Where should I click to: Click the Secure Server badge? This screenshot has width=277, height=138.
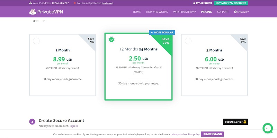(235, 122)
